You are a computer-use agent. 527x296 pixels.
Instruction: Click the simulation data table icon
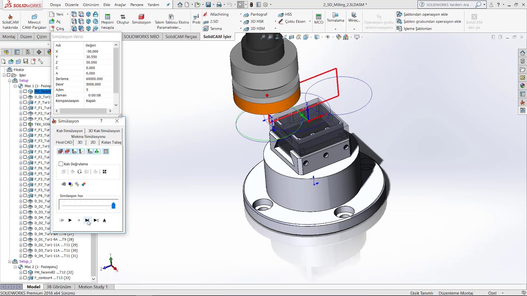tap(106, 152)
